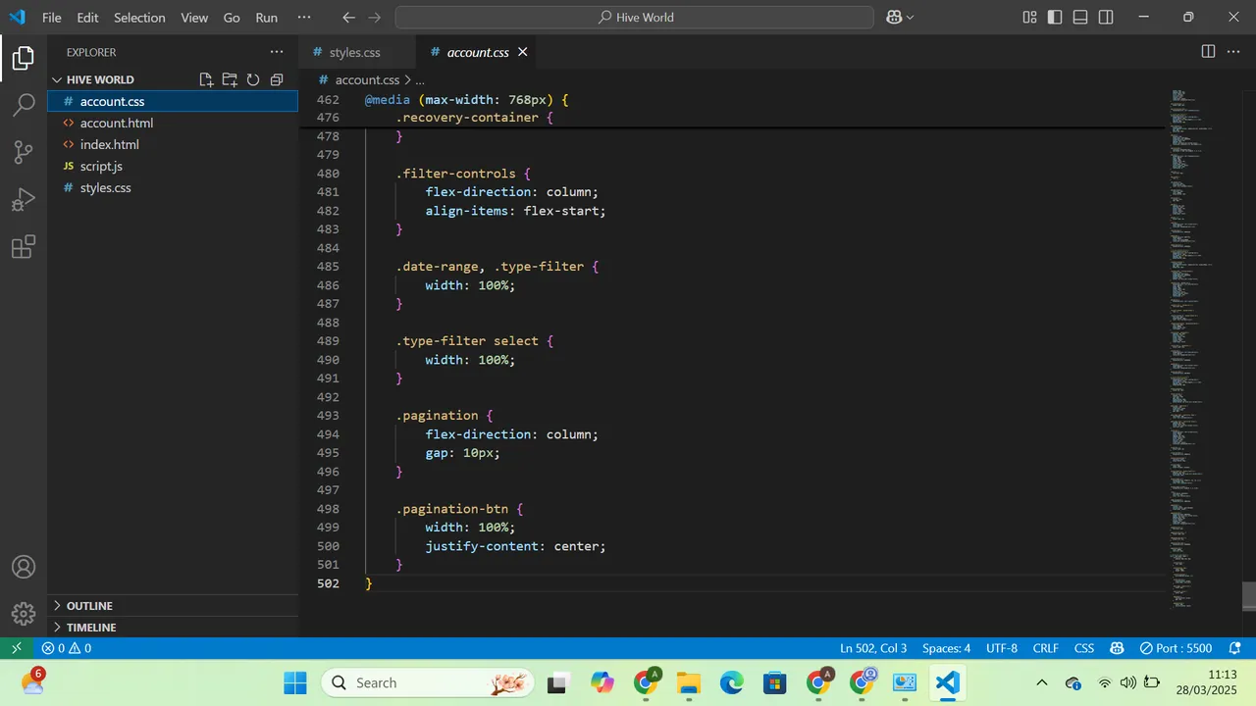Toggle the Primary Side Bar

1055,18
